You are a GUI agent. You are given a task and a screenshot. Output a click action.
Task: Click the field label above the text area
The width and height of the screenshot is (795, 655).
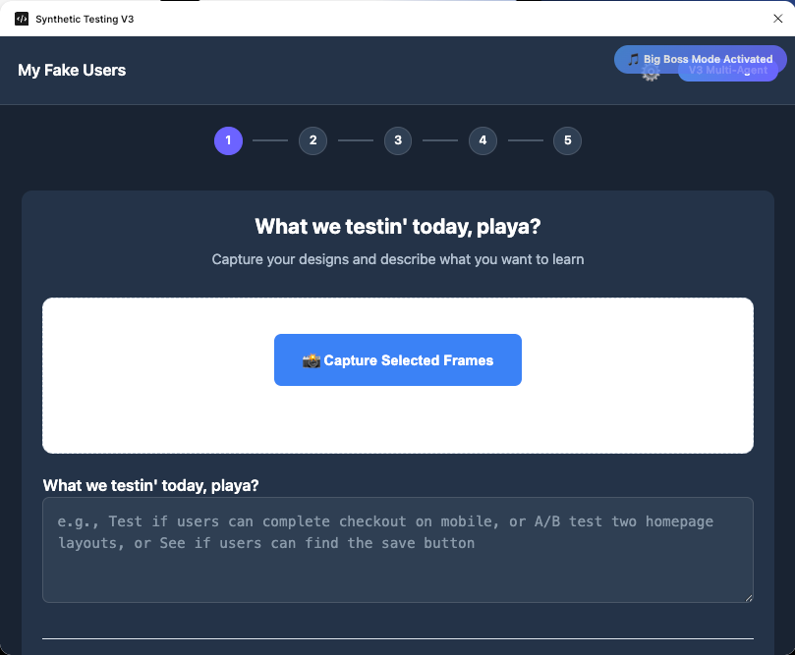coord(150,485)
